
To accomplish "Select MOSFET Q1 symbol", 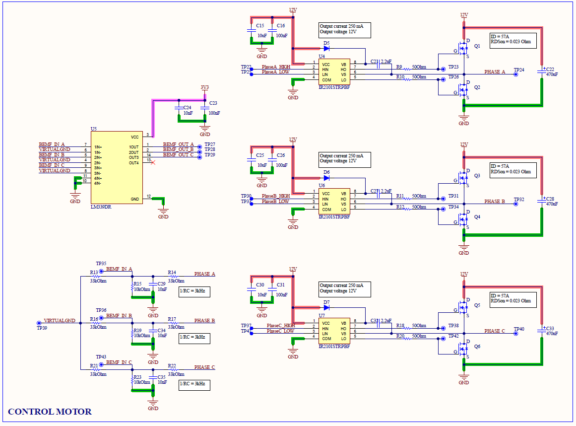I will [x=463, y=48].
